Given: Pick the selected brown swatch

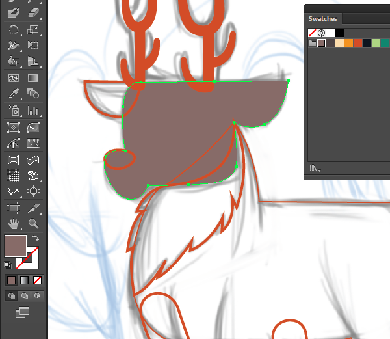Looking at the screenshot, I should 321,44.
